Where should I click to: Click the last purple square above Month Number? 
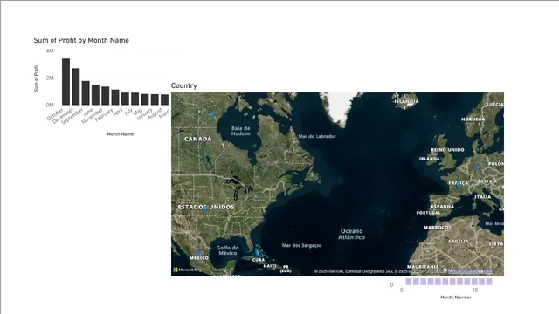point(489,282)
